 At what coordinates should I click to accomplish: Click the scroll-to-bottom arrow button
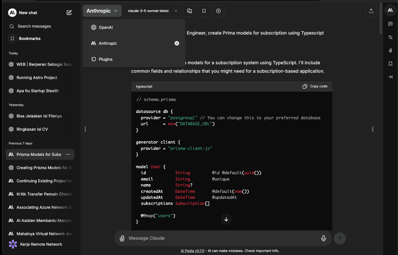tap(226, 219)
